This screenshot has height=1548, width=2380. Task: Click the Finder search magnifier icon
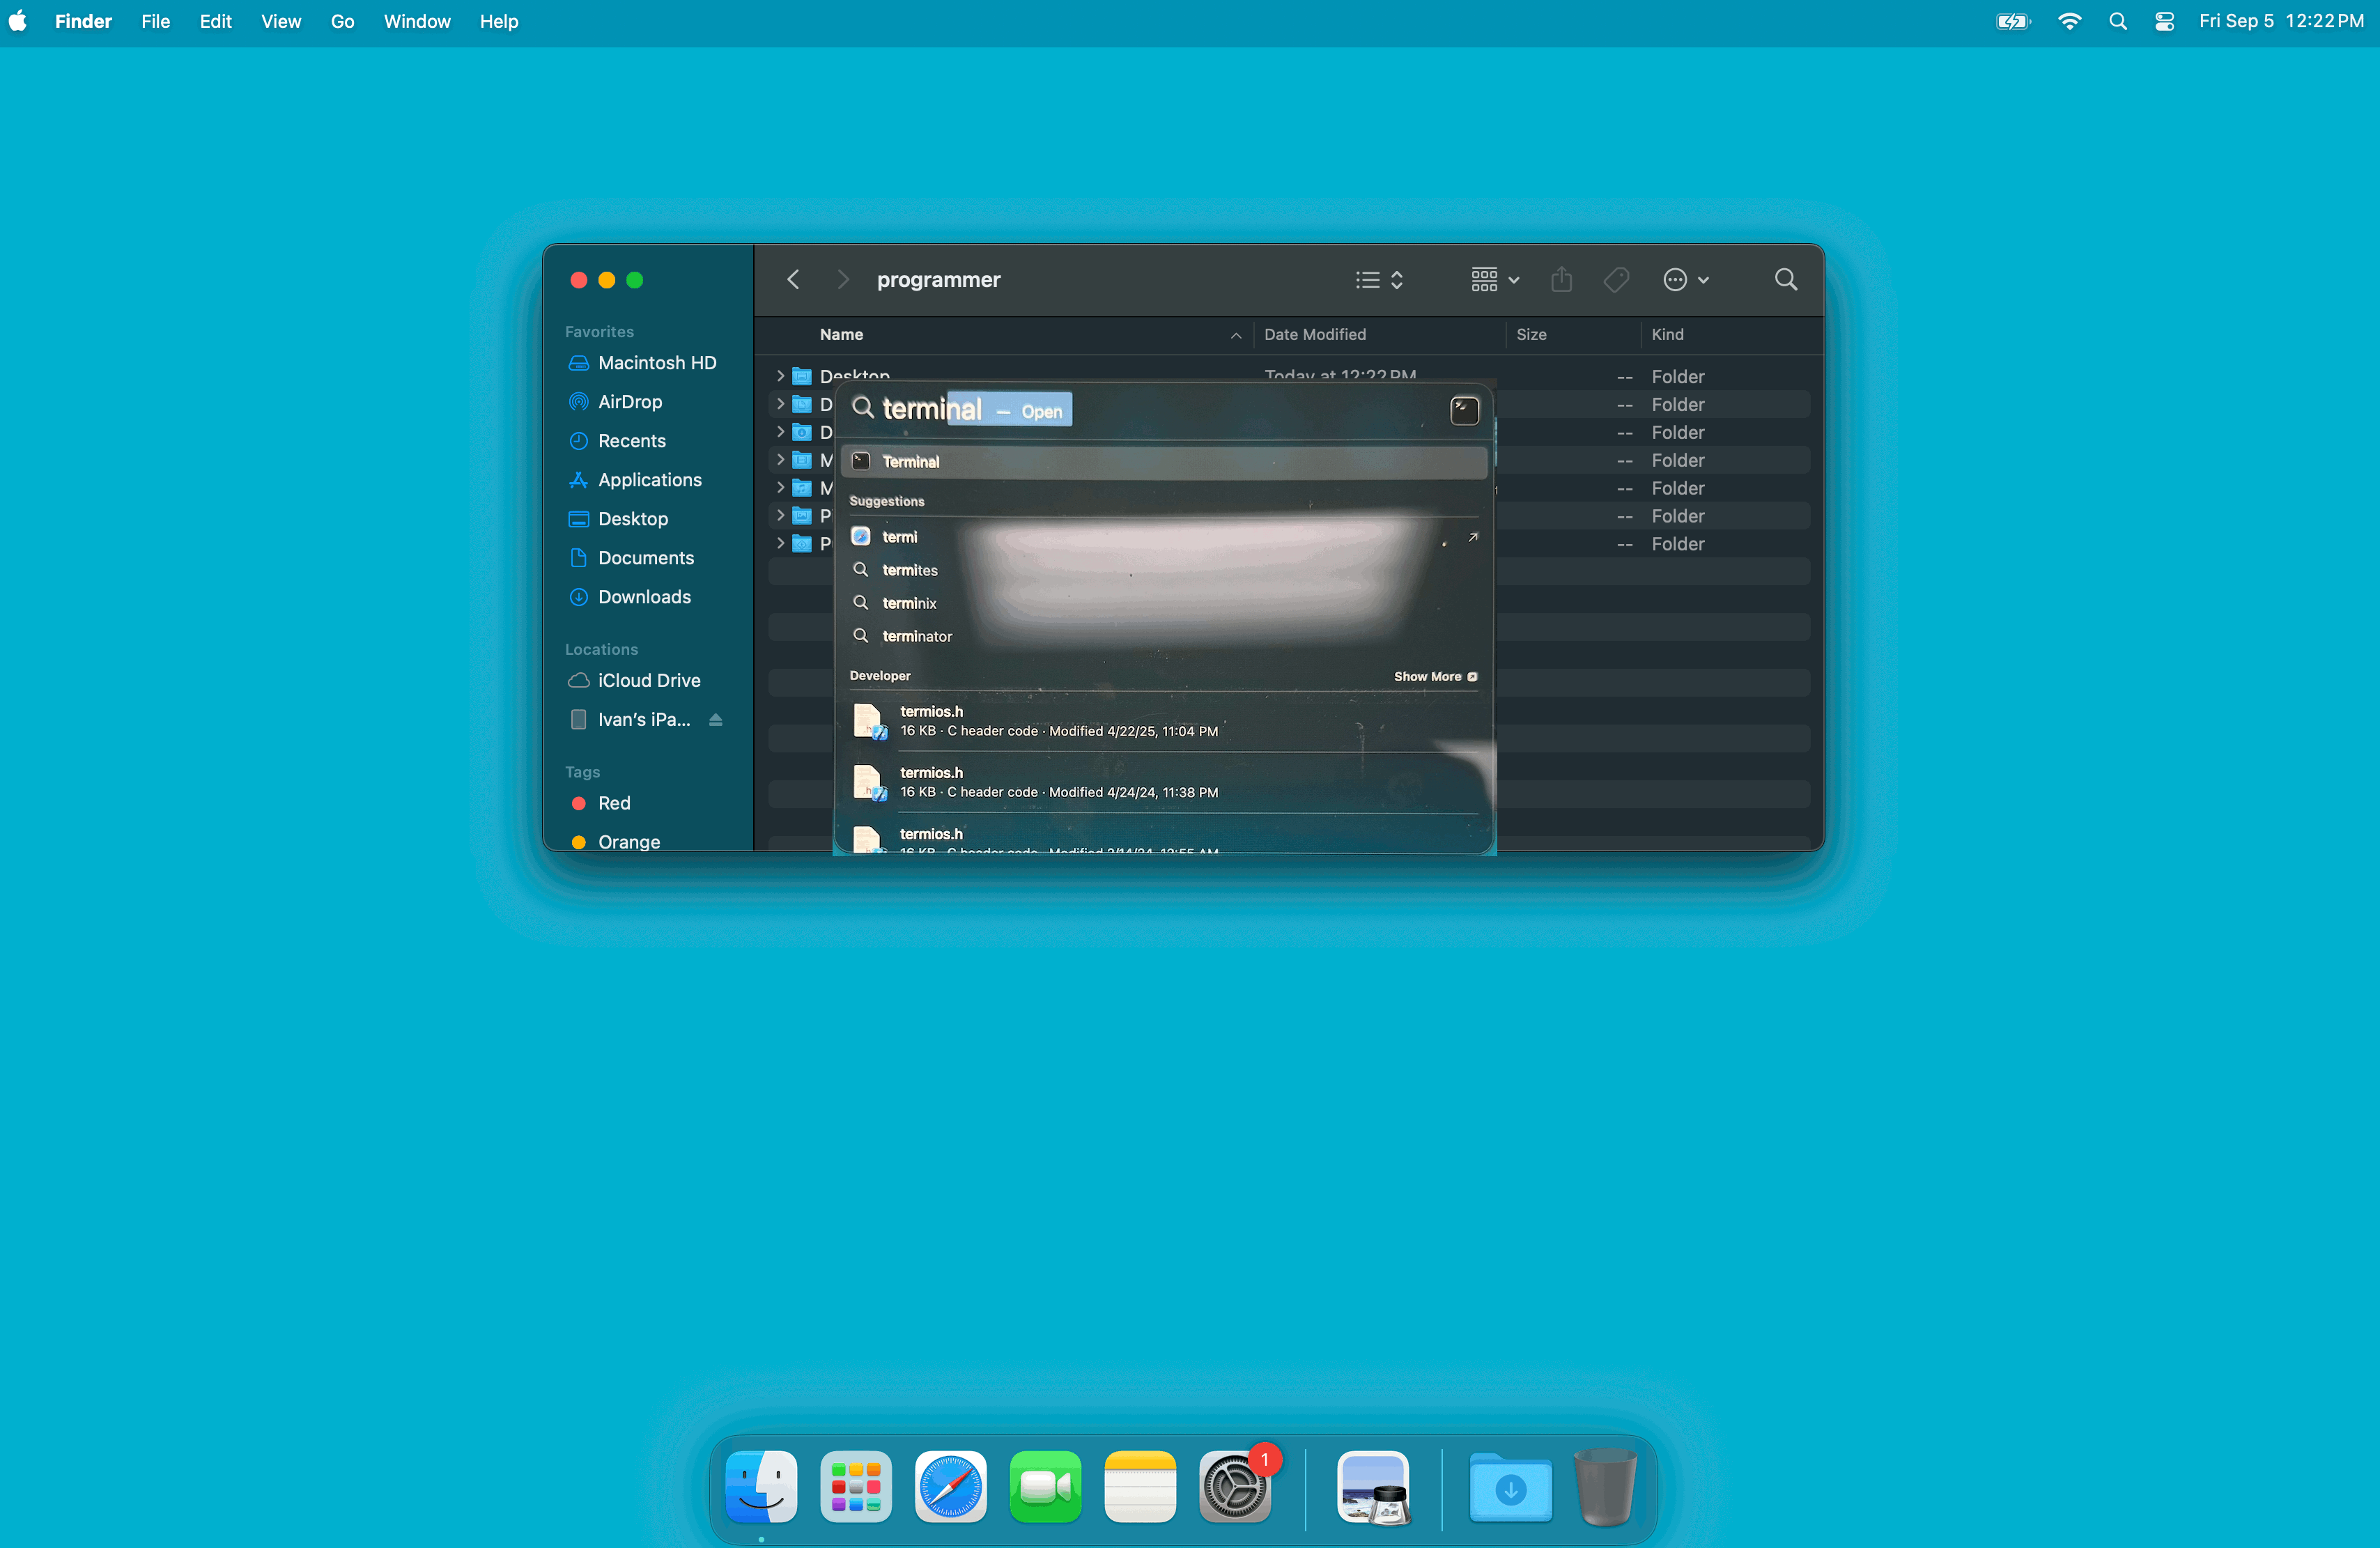(1785, 280)
